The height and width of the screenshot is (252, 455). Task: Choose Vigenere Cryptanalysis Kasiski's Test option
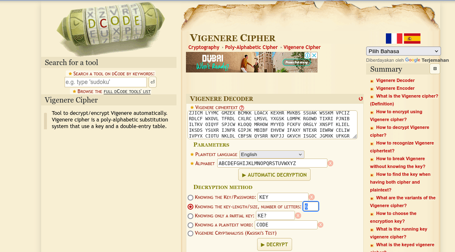190,233
